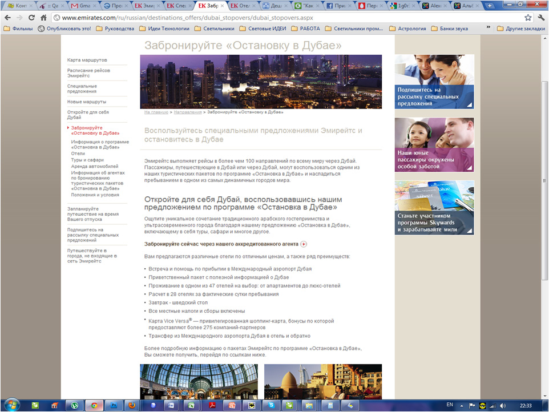This screenshot has width=549, height=412.
Task: Click the volume speaker tray icon
Action: pos(503,406)
